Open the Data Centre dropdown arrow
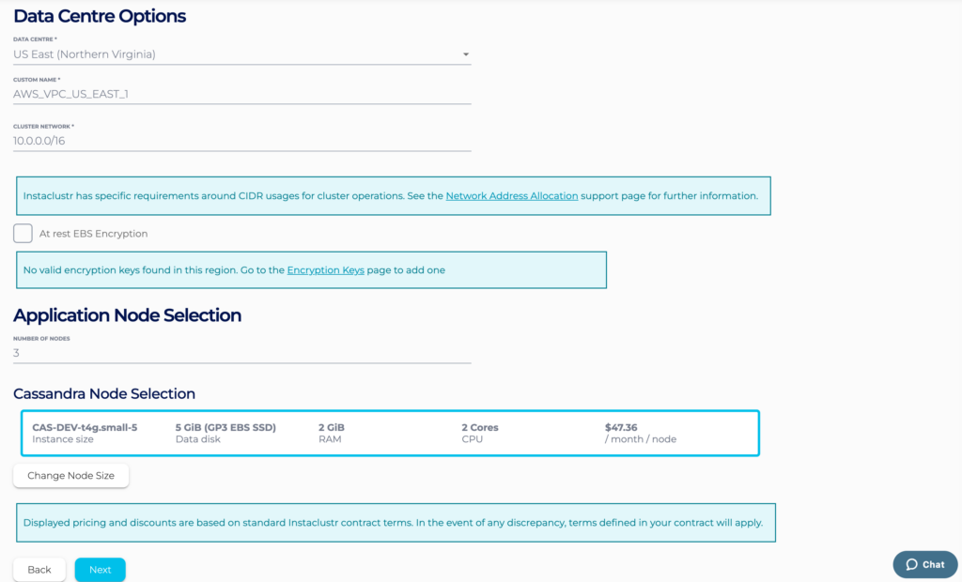This screenshot has width=962, height=582. [465, 54]
